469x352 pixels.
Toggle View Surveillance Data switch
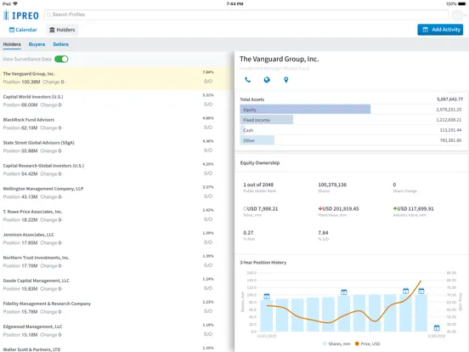[x=61, y=59]
